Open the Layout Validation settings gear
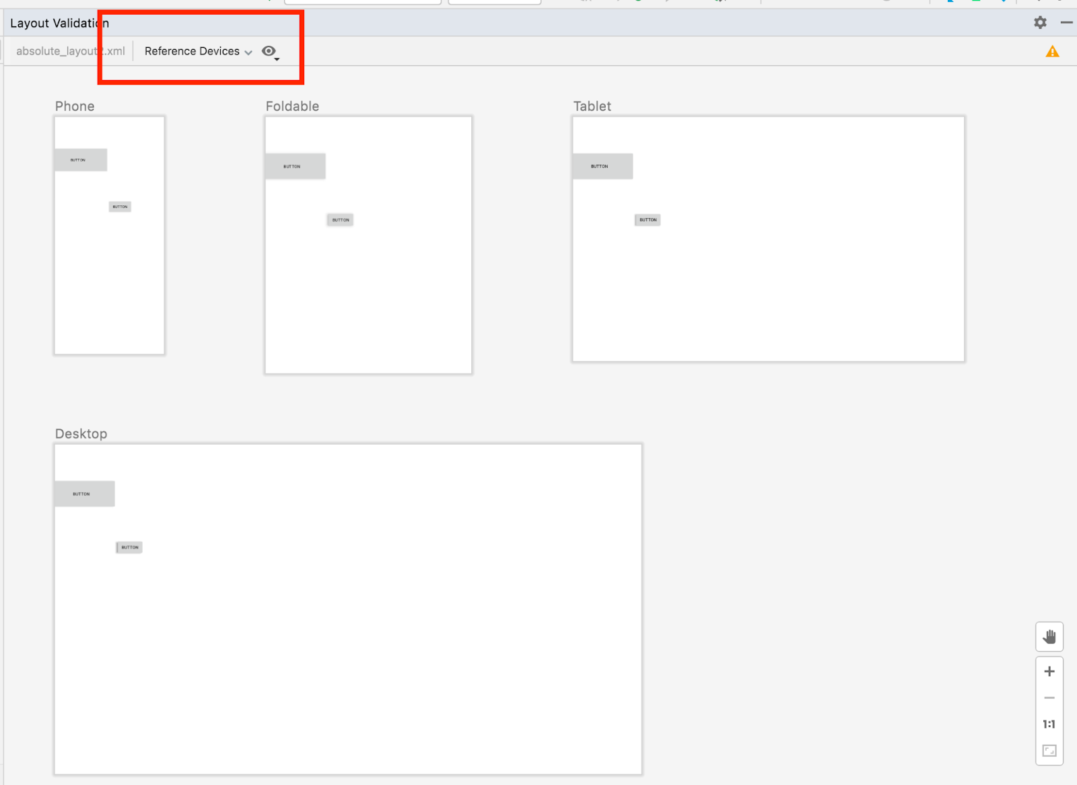 pos(1040,23)
